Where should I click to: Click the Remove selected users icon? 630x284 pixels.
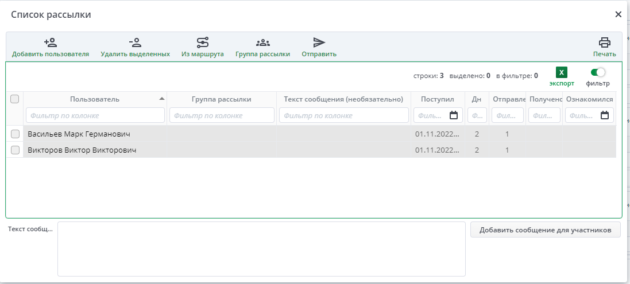coord(135,42)
